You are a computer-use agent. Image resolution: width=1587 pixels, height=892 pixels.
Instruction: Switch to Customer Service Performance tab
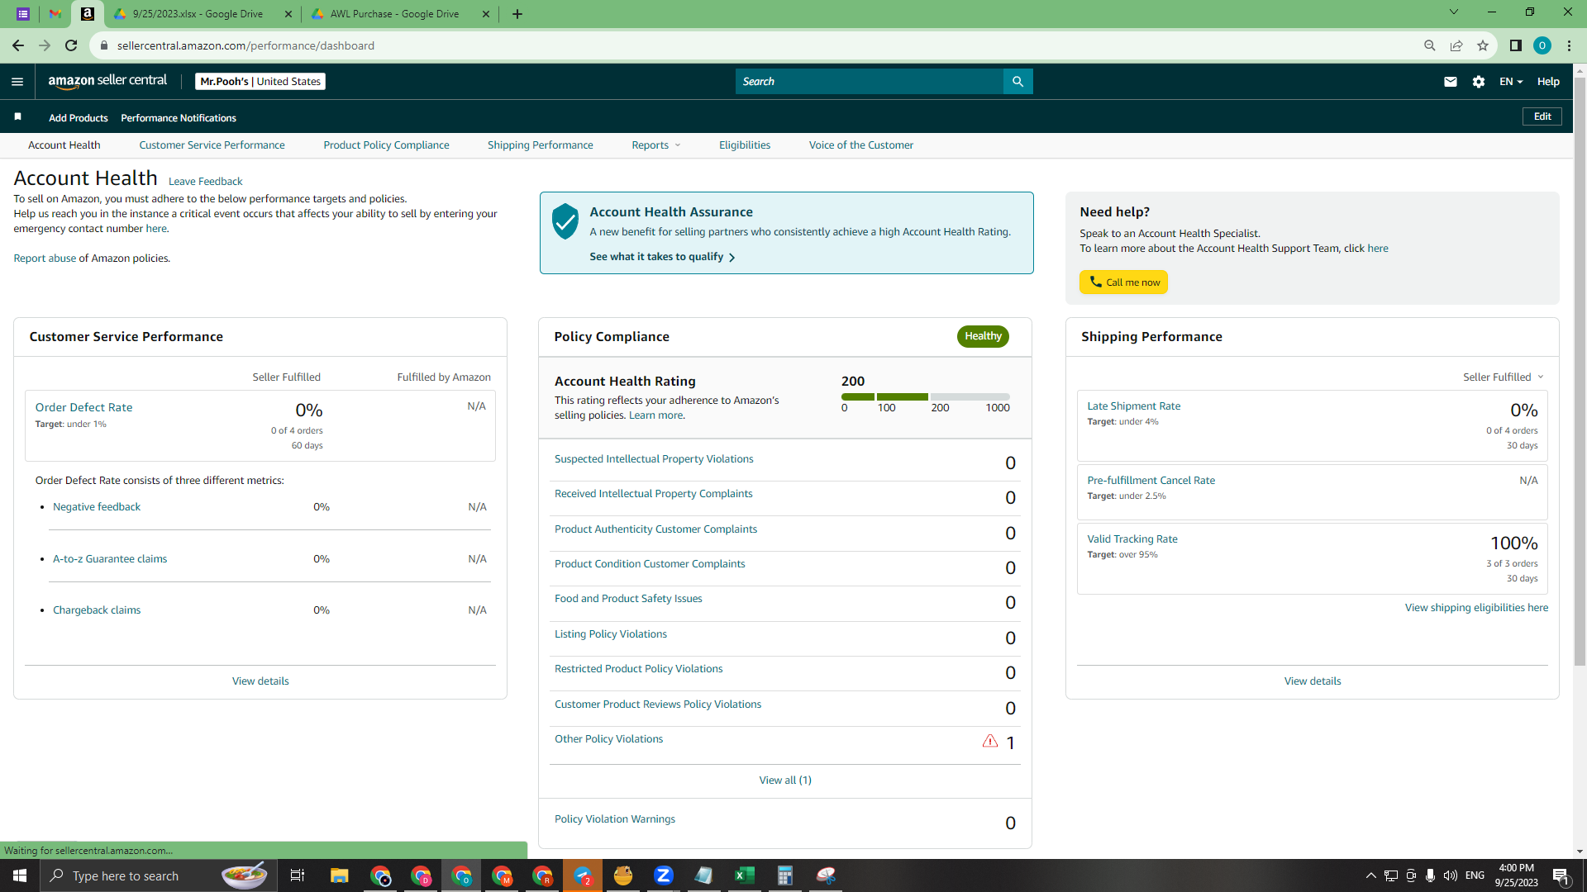pos(212,145)
